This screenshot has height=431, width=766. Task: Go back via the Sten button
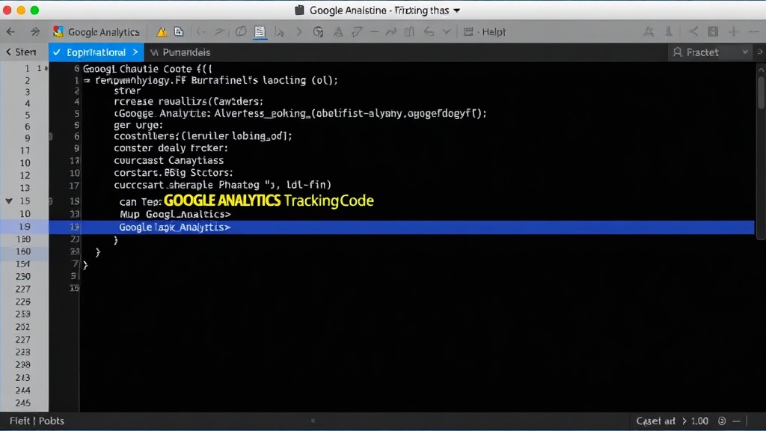click(x=22, y=52)
